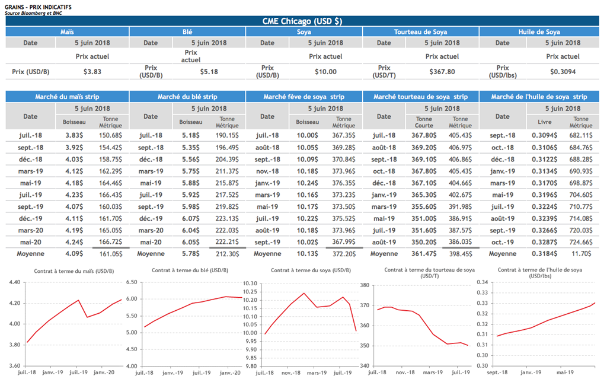
Task: Select the Marché fève de soya strip header
Action: (x=304, y=97)
